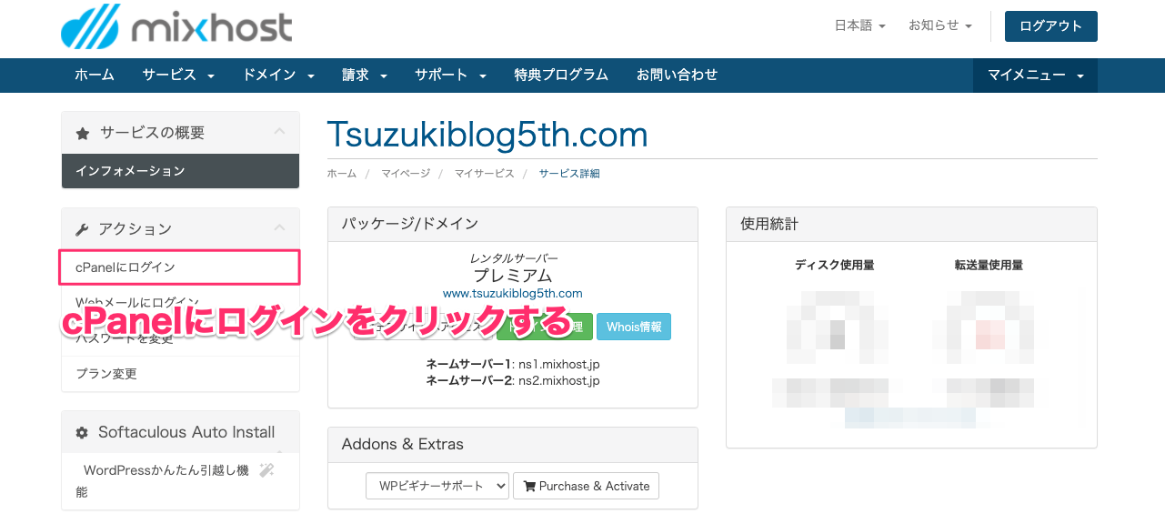
Task: Click the Whois情報 button
Action: tap(634, 327)
